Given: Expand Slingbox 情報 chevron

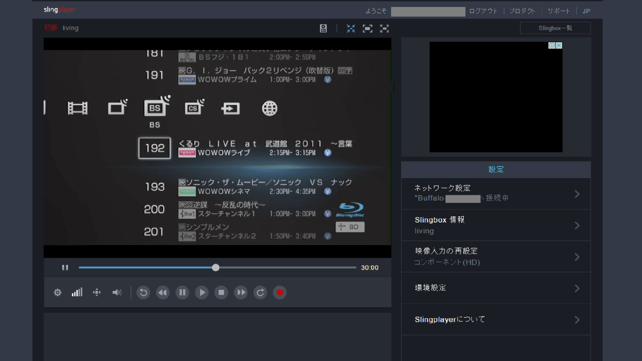Looking at the screenshot, I should point(577,225).
